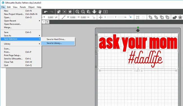Open the Edit menu

click(9, 7)
